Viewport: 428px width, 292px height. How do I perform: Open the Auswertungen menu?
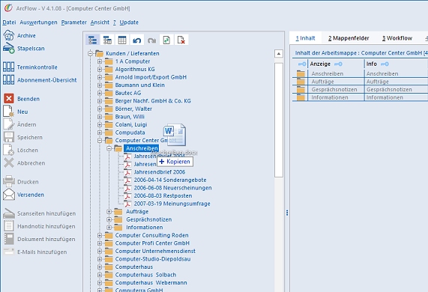pyautogui.click(x=38, y=22)
